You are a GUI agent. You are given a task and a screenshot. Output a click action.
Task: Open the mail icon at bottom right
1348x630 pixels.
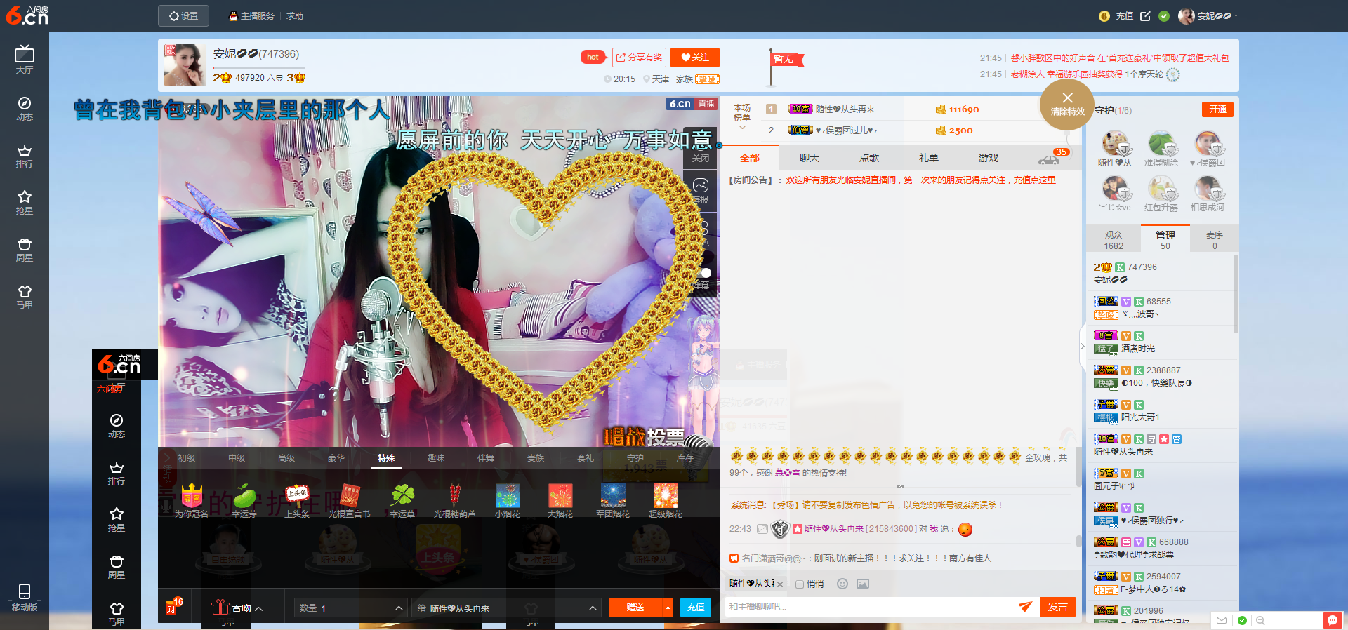pos(1222,620)
